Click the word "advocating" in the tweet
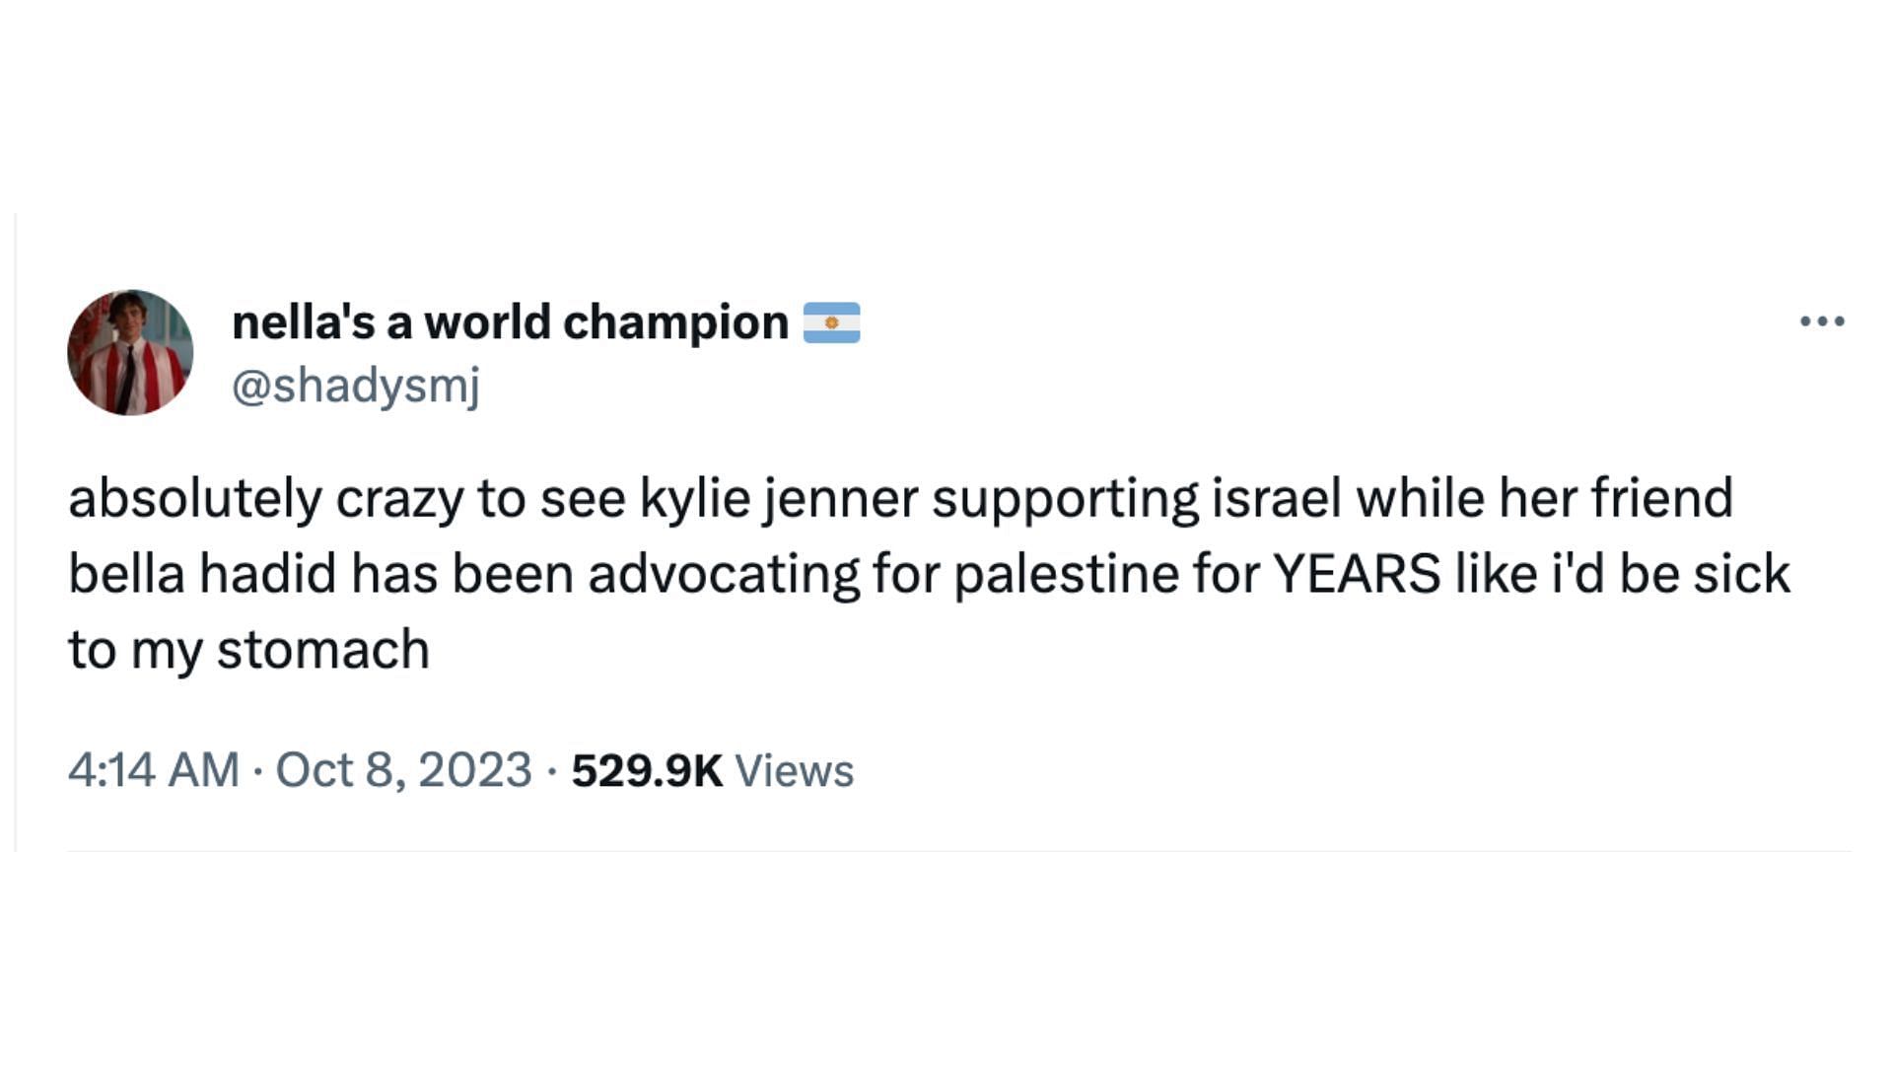Image resolution: width=1893 pixels, height=1065 pixels. point(724,574)
